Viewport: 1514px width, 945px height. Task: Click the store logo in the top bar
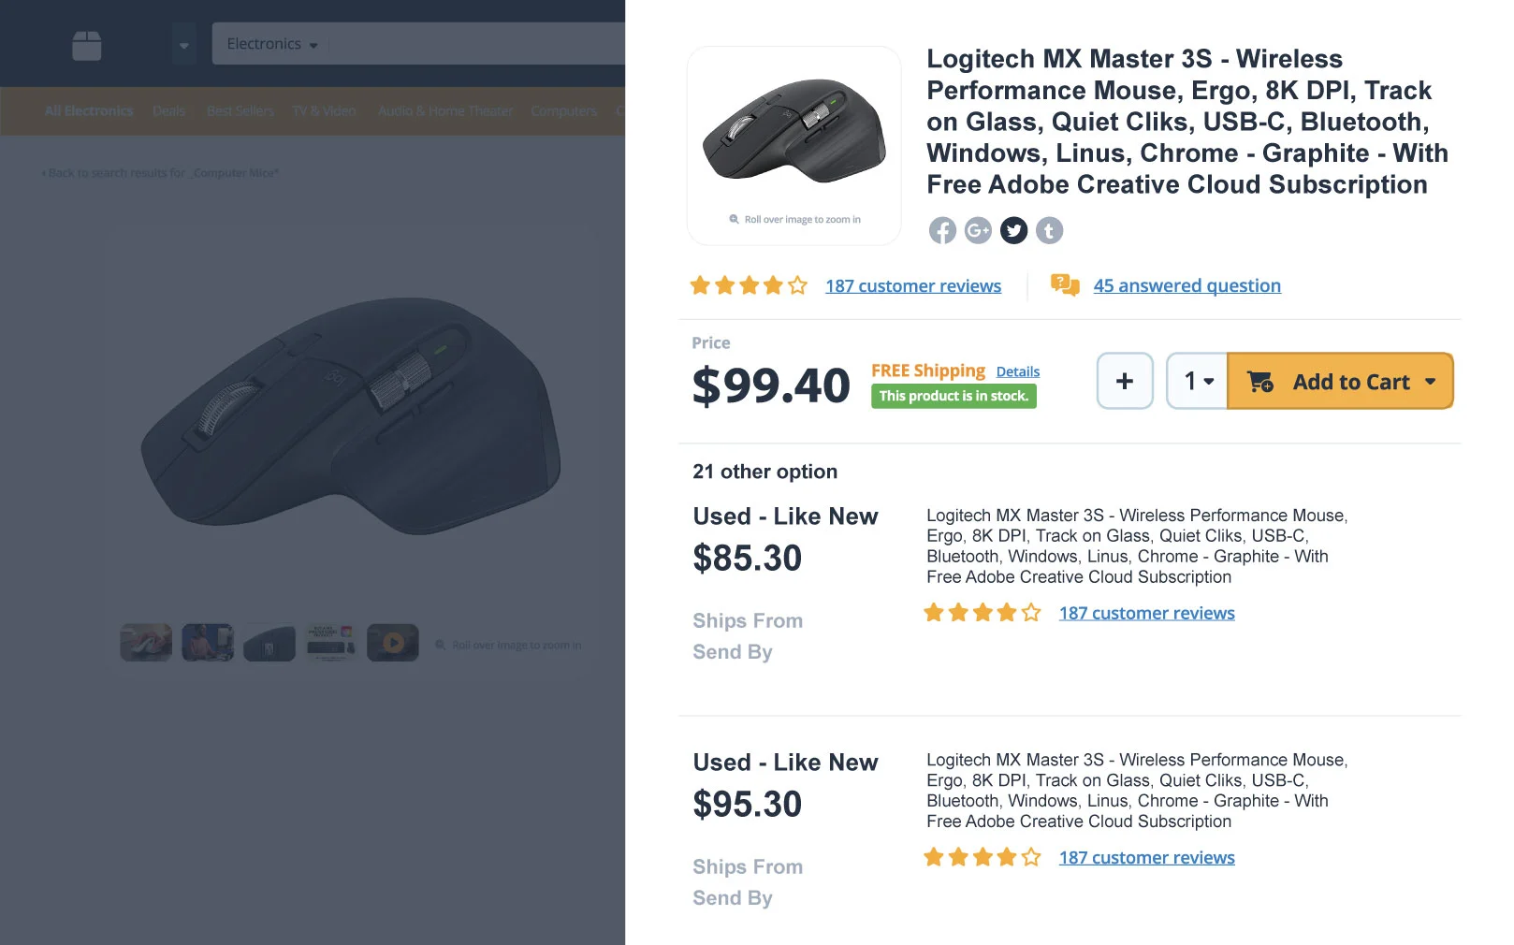tap(86, 43)
